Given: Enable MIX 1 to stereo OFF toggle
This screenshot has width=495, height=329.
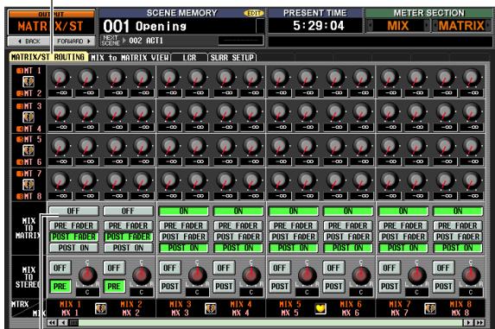Looking at the screenshot, I should 60,268.
